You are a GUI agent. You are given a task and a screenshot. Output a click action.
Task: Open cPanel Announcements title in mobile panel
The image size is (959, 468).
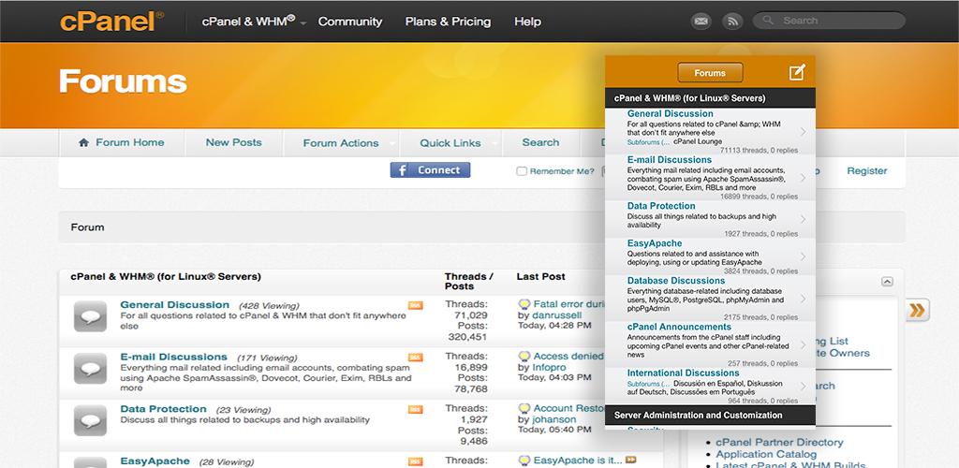pos(679,327)
